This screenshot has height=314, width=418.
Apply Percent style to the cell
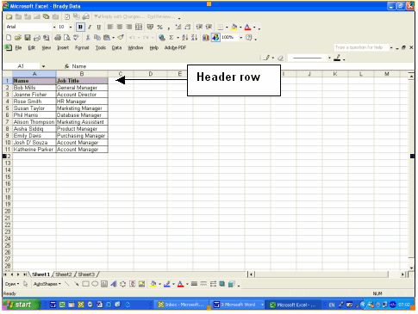pyautogui.click(x=160, y=28)
